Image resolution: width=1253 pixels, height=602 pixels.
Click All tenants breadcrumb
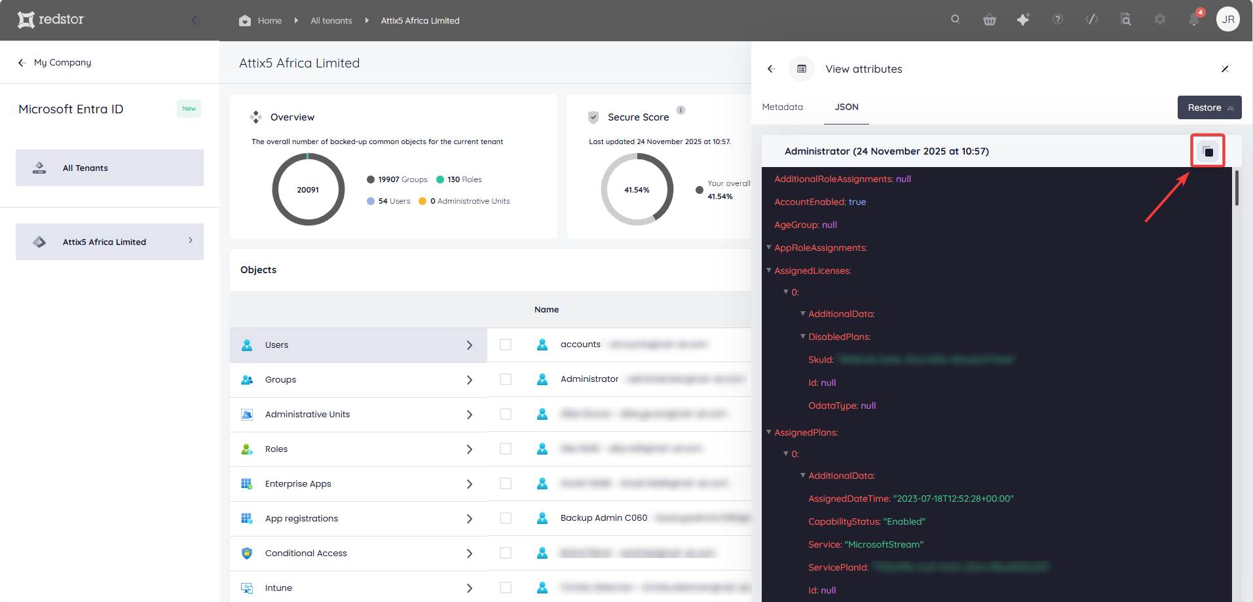pyautogui.click(x=331, y=20)
